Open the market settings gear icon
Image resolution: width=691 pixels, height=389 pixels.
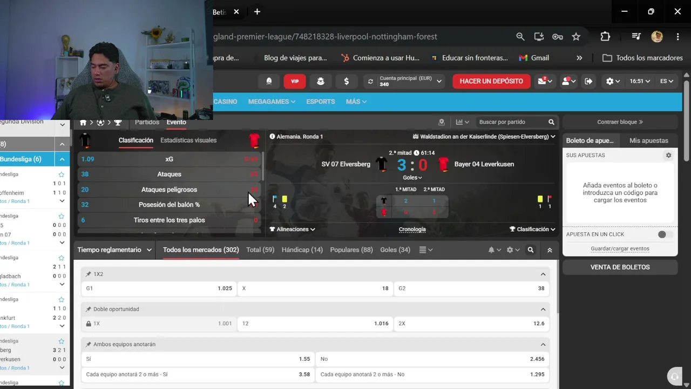513,250
